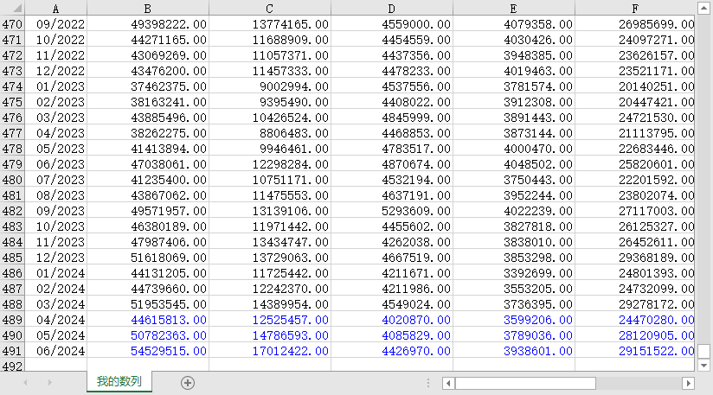Select blue cell 3938601.00
Viewport: 713px width, 395px height.
pyautogui.click(x=513, y=351)
